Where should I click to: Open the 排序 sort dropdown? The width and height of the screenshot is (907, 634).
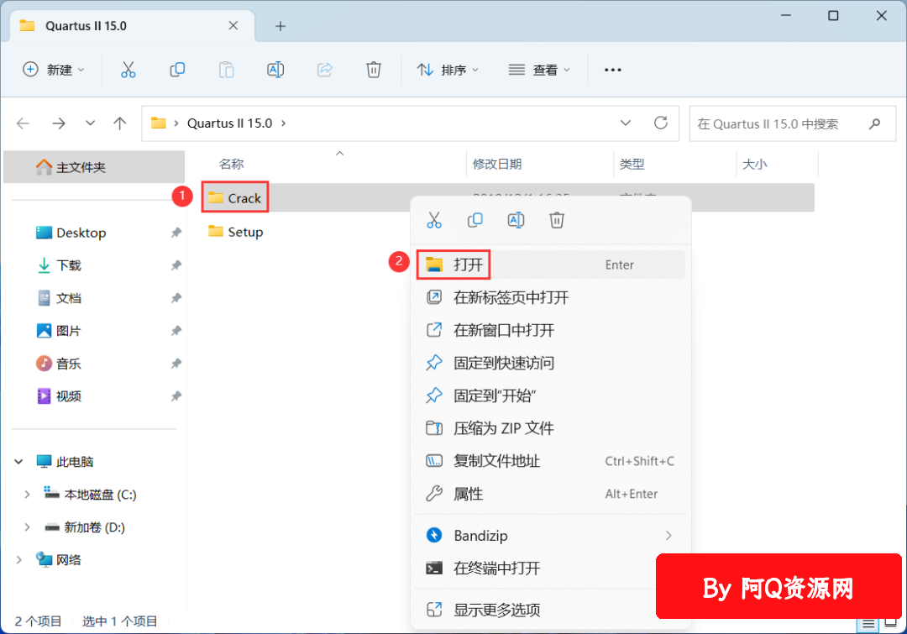click(x=448, y=70)
